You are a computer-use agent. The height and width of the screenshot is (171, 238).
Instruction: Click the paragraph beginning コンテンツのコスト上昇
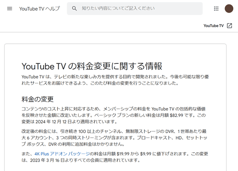point(114,115)
